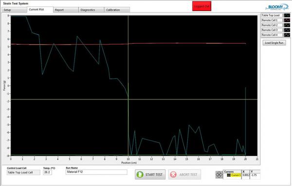The height and width of the screenshot is (186, 292).
Task: Select the Cursor 1 legend entry
Action: tap(236, 175)
